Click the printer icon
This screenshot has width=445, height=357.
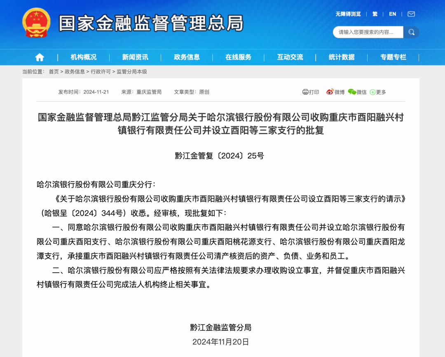point(305,92)
